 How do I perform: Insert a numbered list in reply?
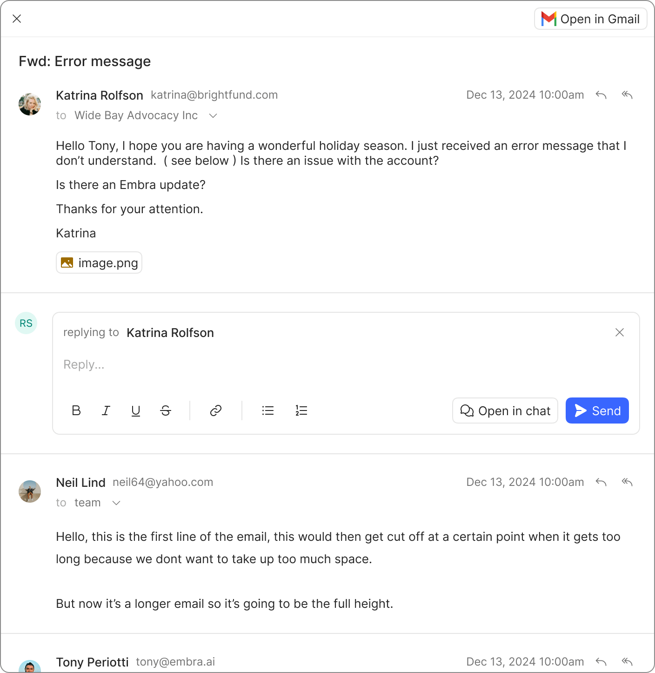pos(301,411)
